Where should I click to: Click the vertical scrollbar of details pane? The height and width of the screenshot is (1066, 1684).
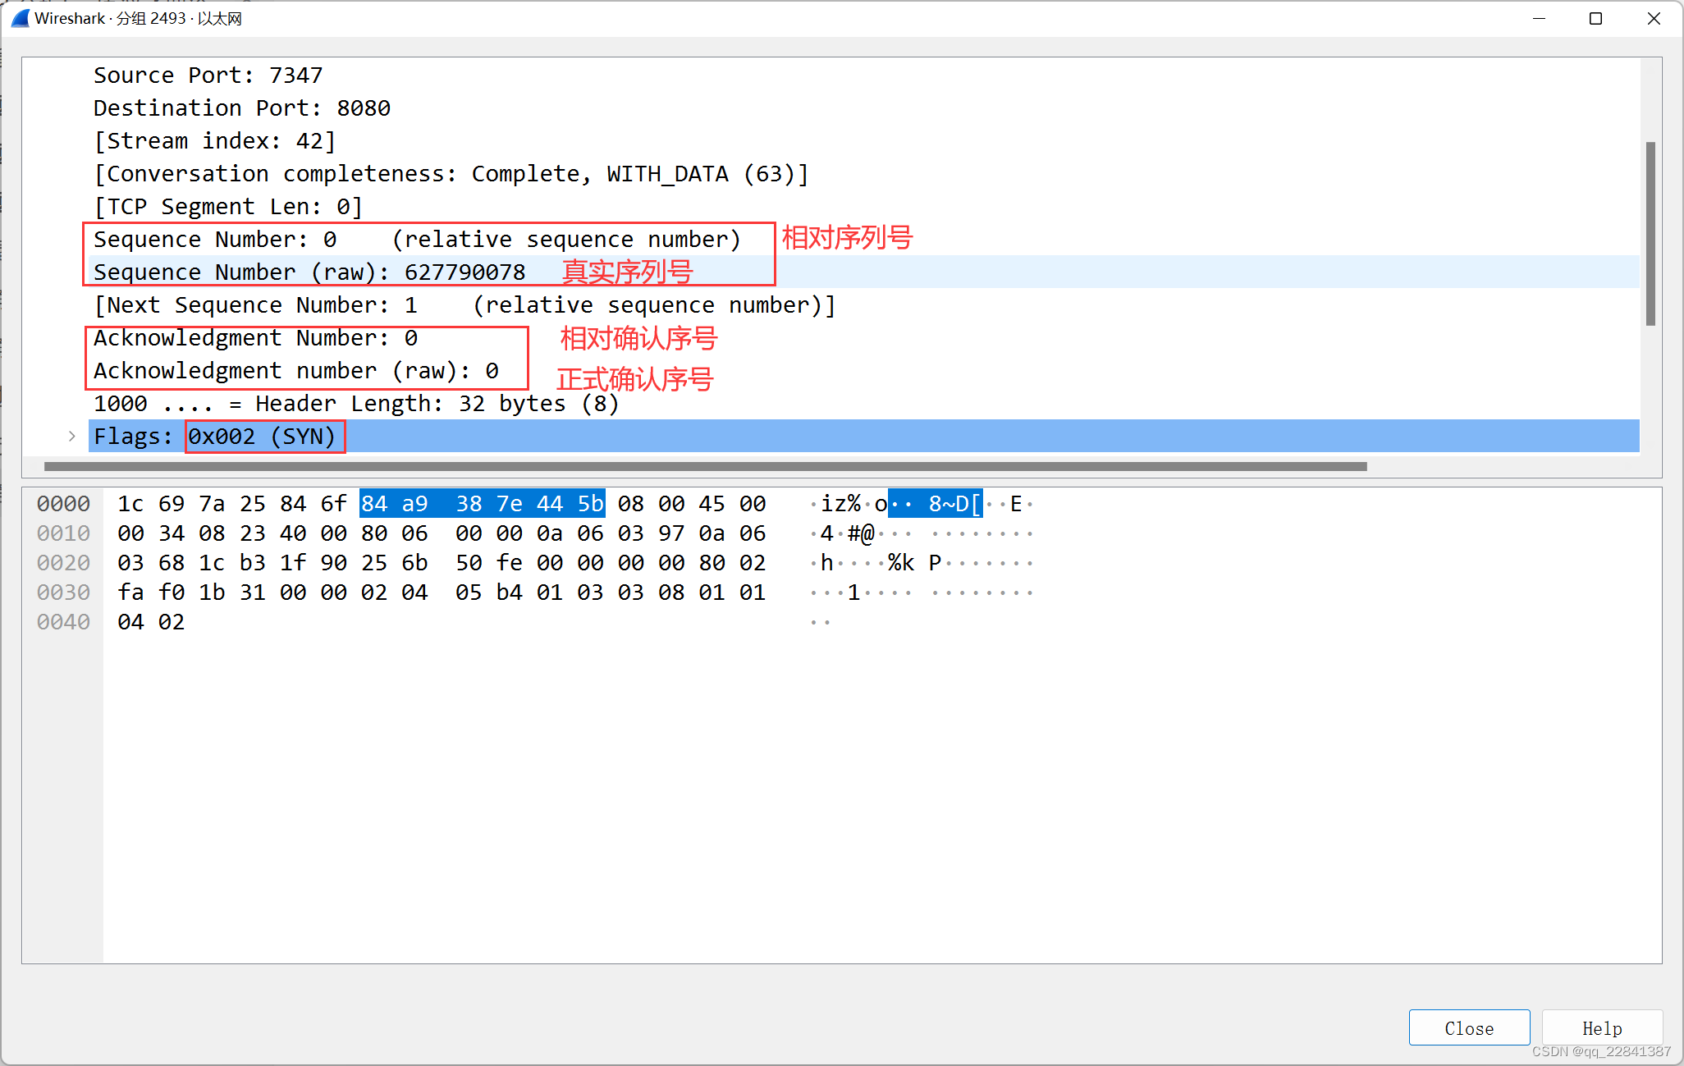coord(1650,234)
